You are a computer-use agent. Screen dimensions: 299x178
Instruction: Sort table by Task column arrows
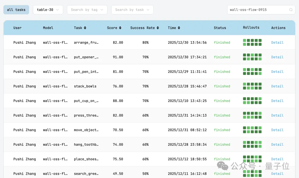(x=85, y=28)
